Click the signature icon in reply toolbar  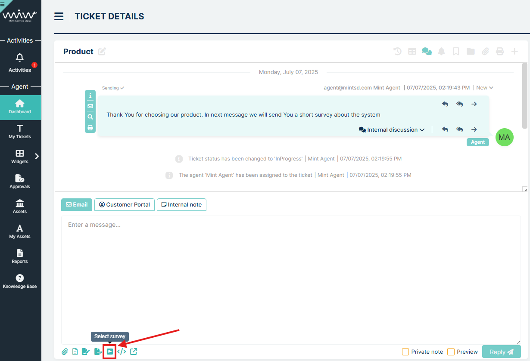tap(86, 352)
